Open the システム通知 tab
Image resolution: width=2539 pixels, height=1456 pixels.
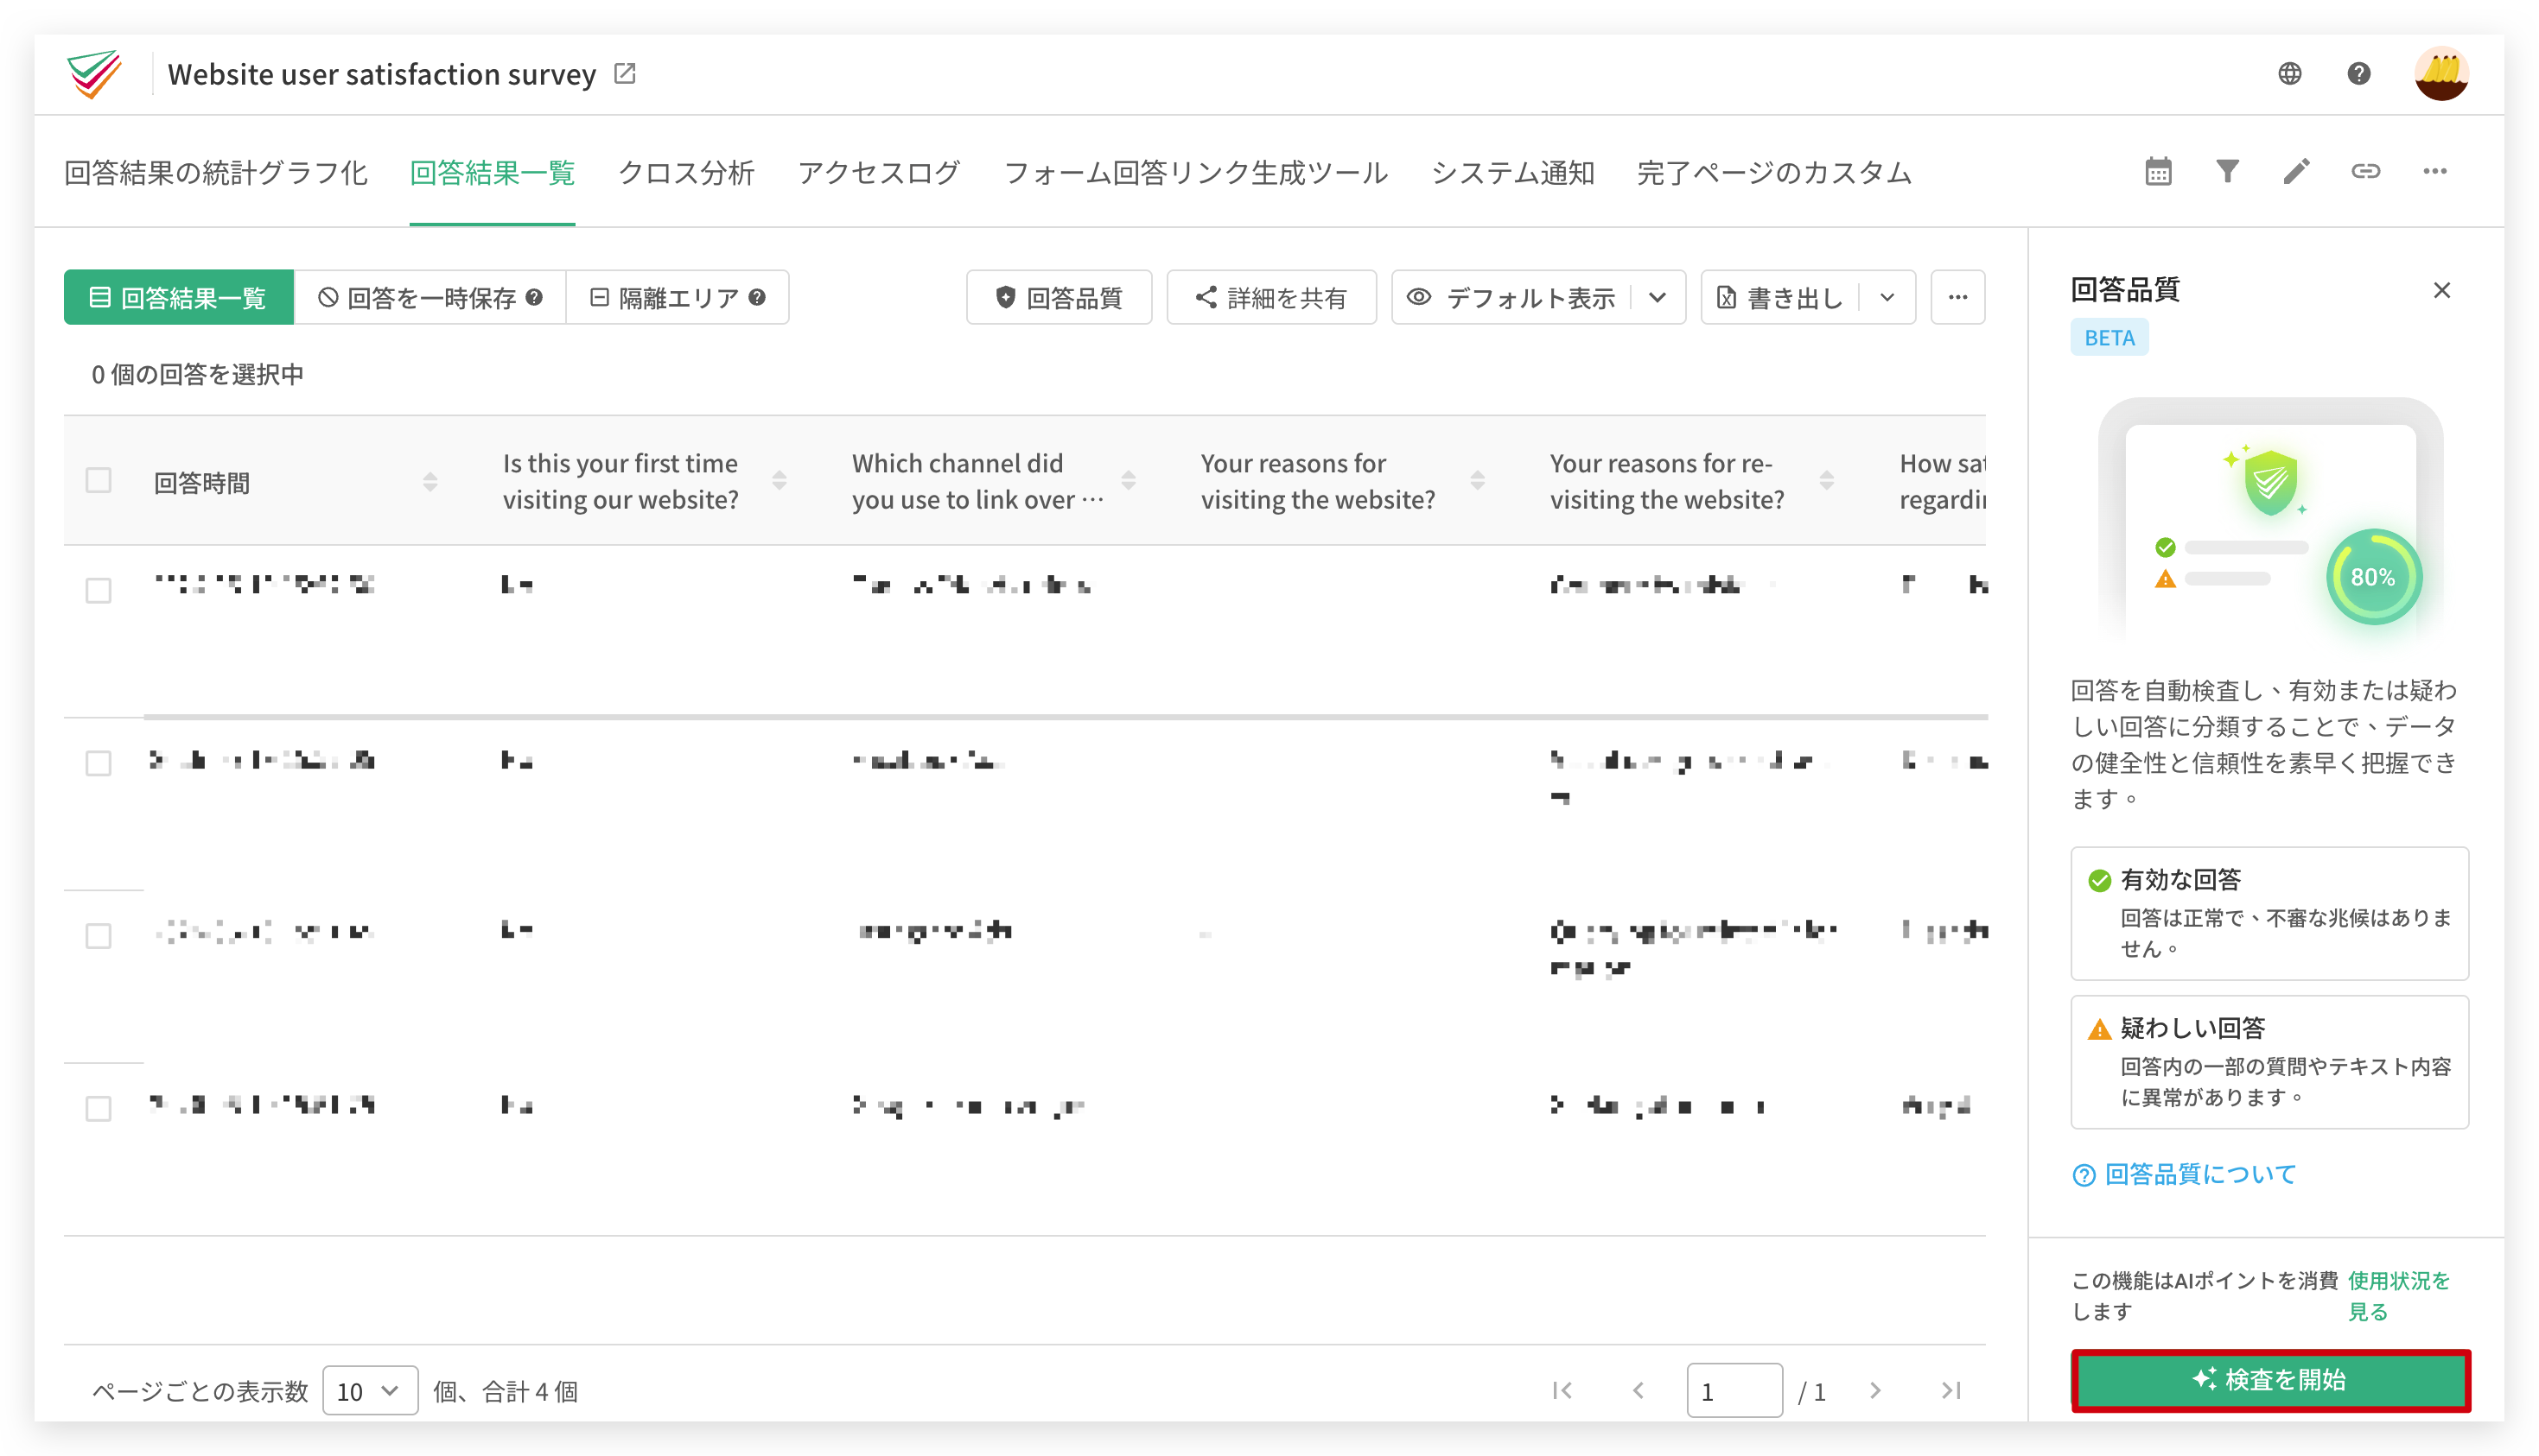pyautogui.click(x=1512, y=172)
